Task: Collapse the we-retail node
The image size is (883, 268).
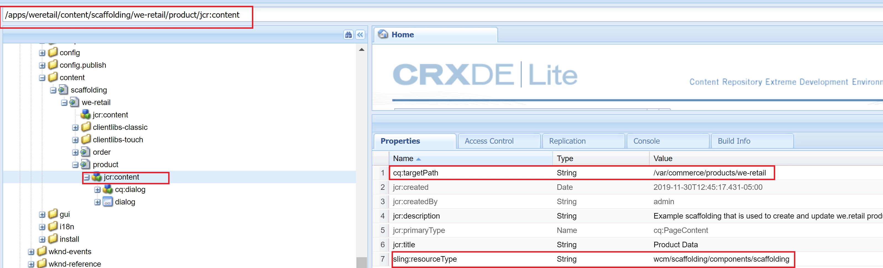Action: [x=64, y=103]
